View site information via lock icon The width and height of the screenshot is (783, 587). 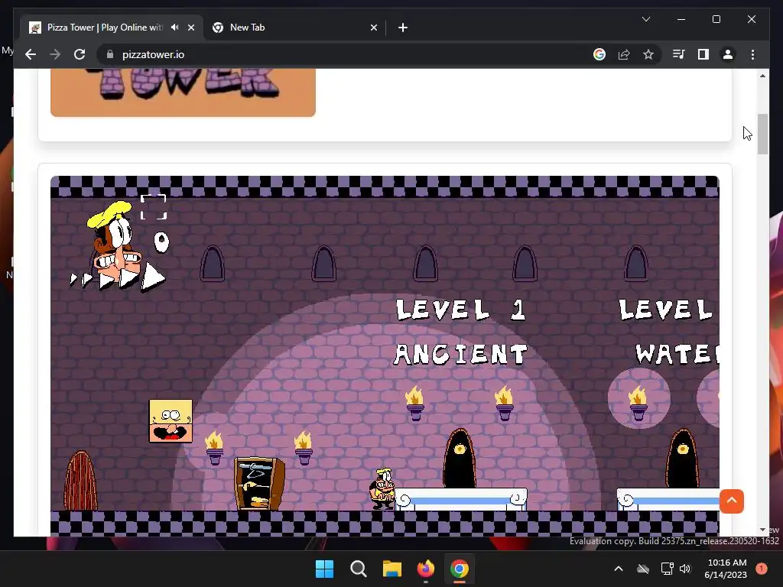110,54
